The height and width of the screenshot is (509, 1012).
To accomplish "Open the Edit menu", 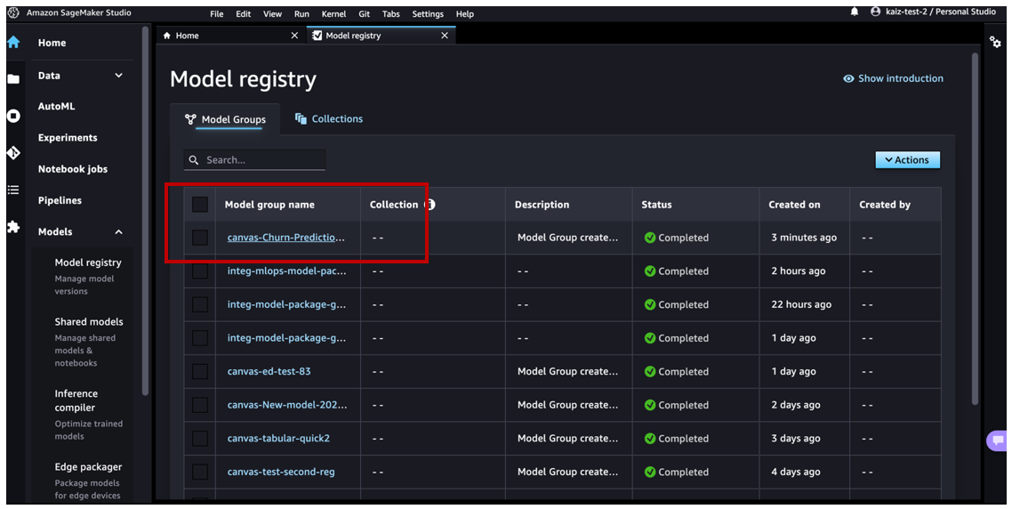I will [244, 13].
